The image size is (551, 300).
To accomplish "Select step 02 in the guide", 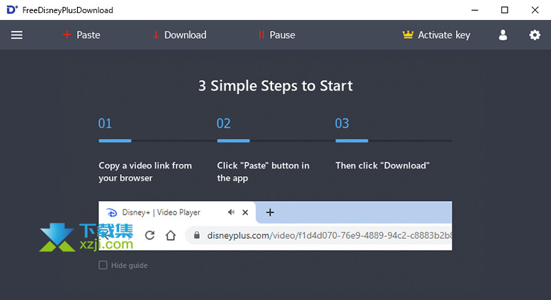I will (x=223, y=123).
